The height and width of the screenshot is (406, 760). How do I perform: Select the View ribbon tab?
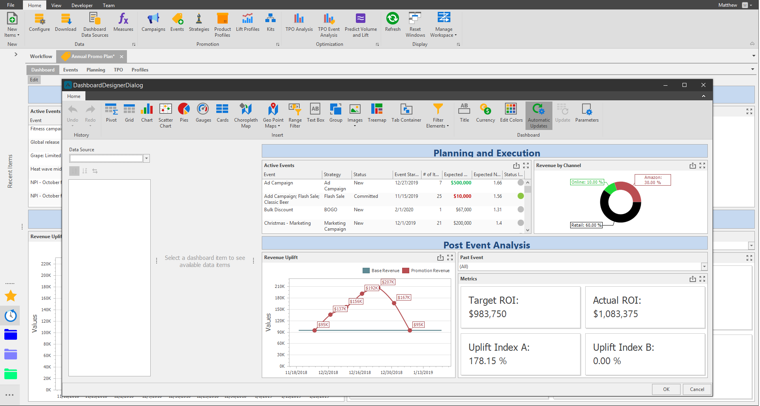(56, 5)
